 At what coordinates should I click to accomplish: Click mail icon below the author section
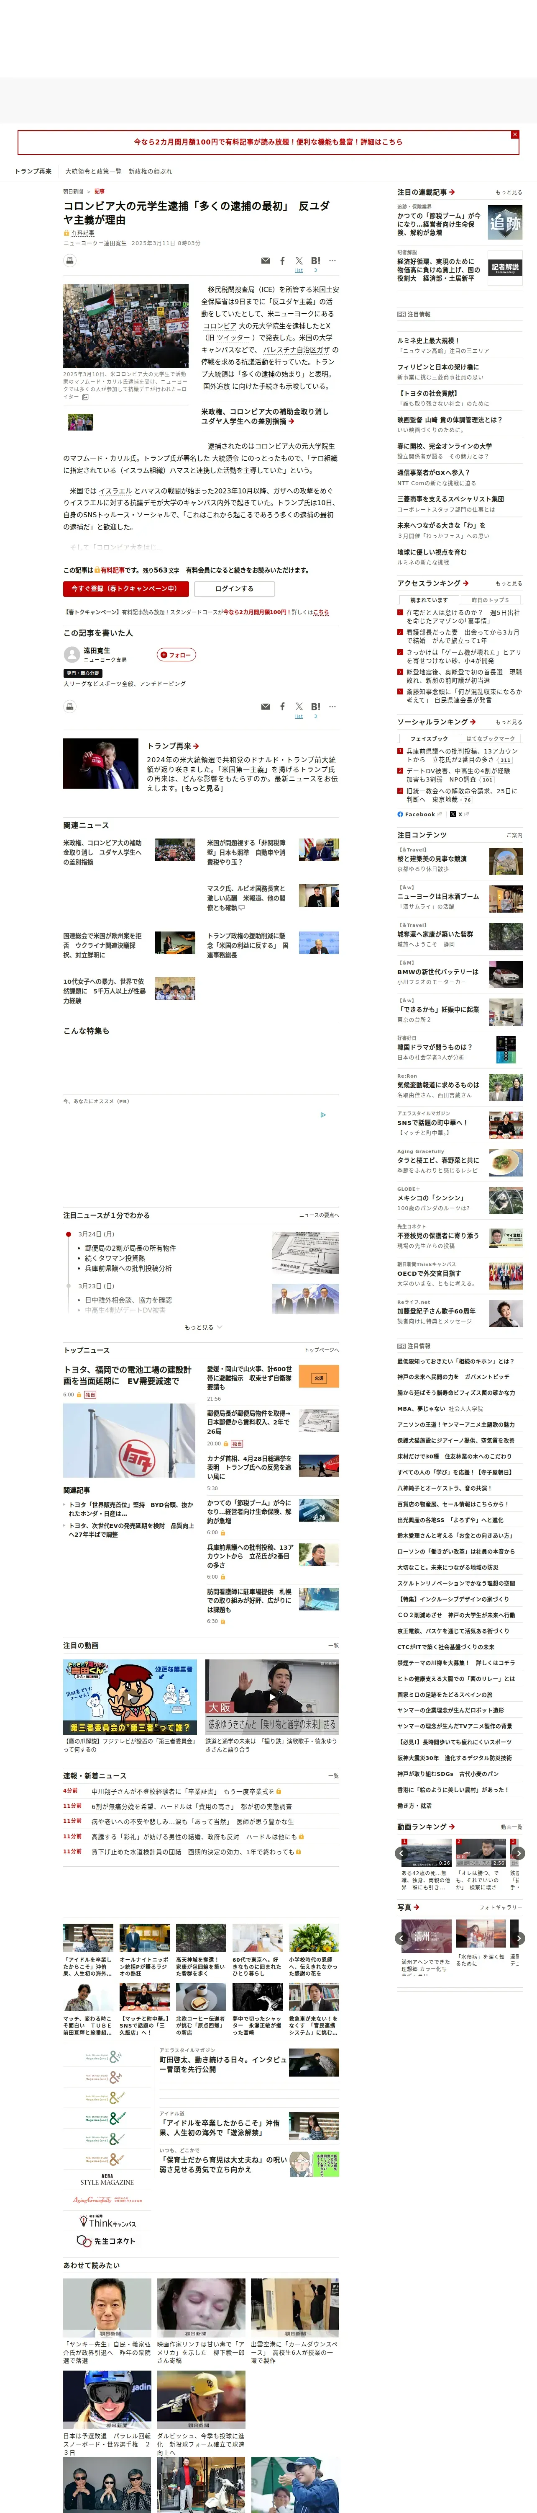(x=265, y=706)
